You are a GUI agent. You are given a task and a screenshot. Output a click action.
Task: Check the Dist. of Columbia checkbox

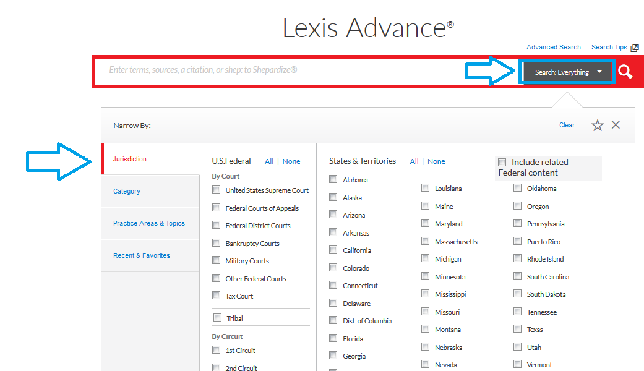click(333, 320)
